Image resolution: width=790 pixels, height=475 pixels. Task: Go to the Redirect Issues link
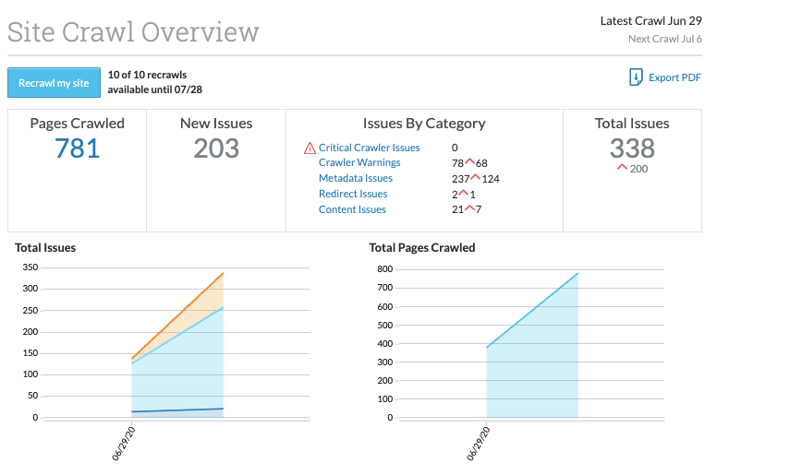coord(353,195)
